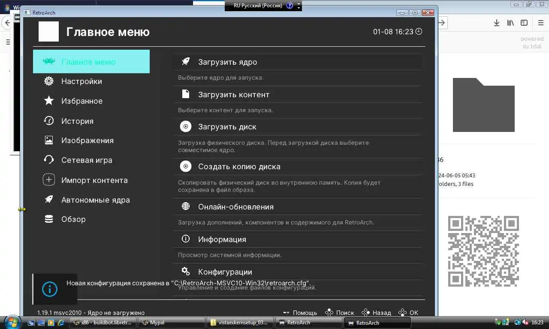Open the Избранное star icon
Image resolution: width=549 pixels, height=329 pixels.
click(49, 101)
